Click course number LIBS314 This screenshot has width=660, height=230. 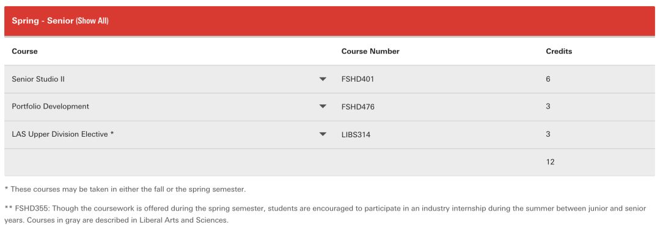[x=356, y=135]
